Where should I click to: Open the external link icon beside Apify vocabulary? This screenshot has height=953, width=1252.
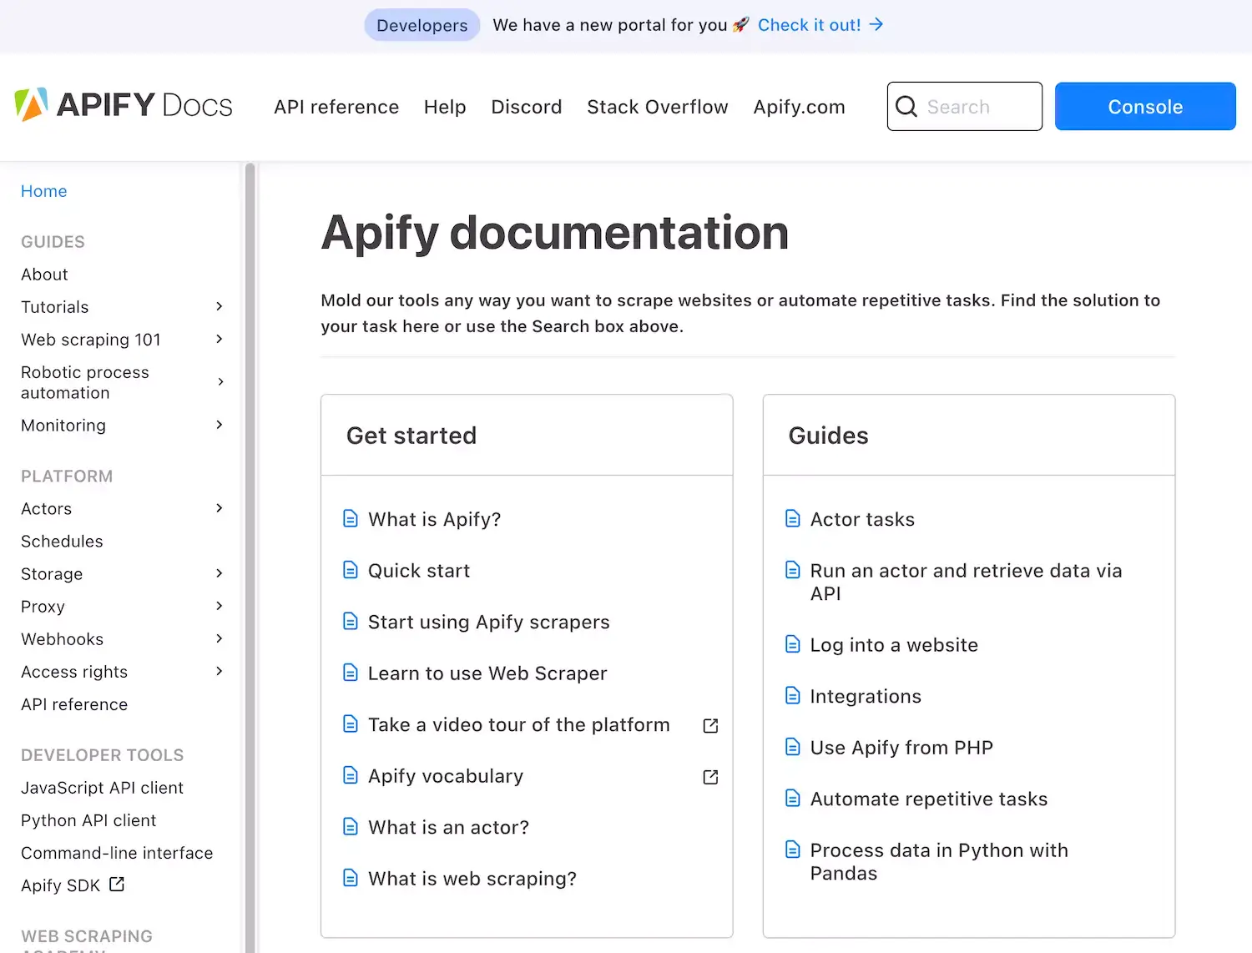pos(710,776)
